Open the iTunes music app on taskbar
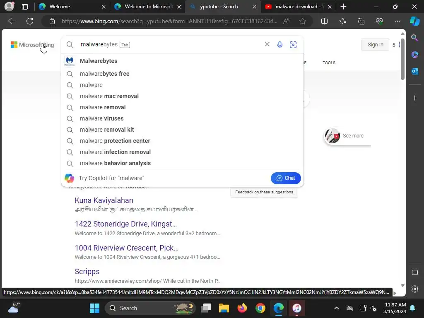Viewport: 424px width, 318px height. click(x=296, y=308)
